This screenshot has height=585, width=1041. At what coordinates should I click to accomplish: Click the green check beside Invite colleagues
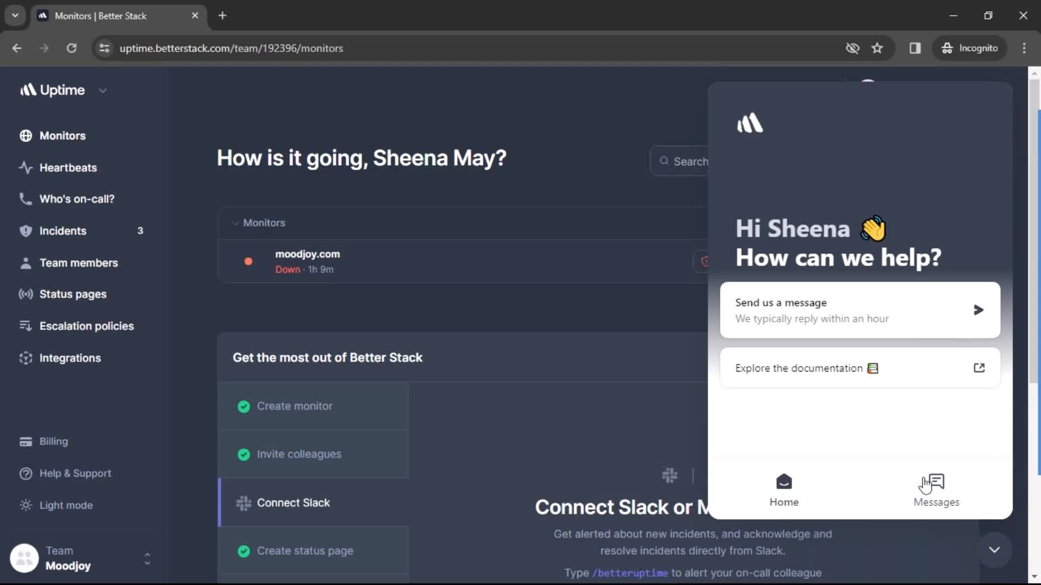point(243,454)
